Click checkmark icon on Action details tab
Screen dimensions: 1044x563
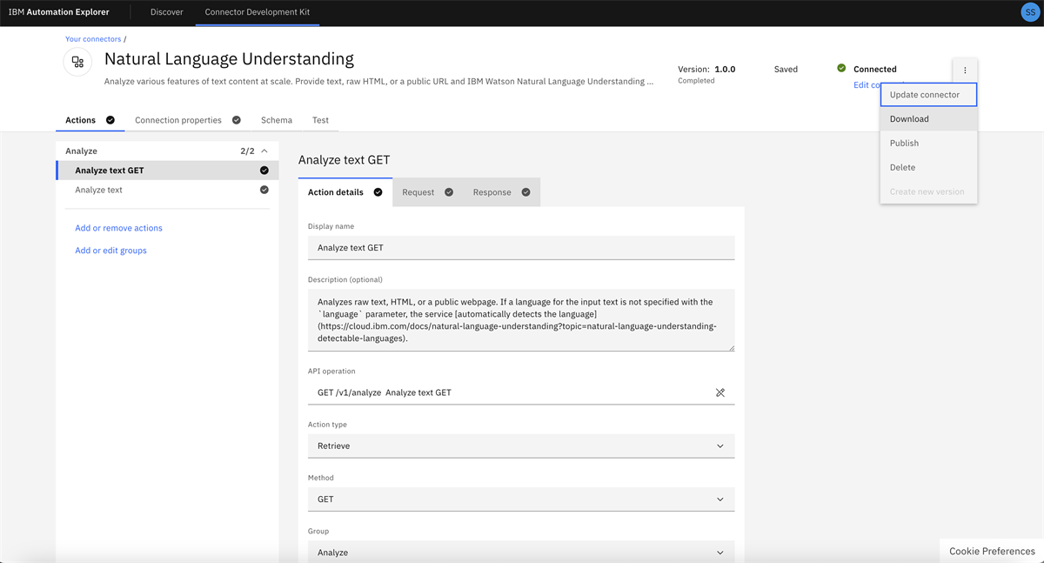pos(378,192)
